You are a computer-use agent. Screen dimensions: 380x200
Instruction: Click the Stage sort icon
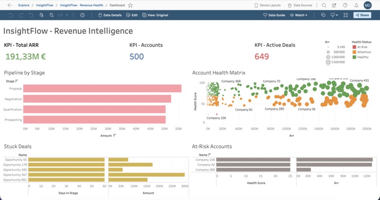click(x=17, y=81)
